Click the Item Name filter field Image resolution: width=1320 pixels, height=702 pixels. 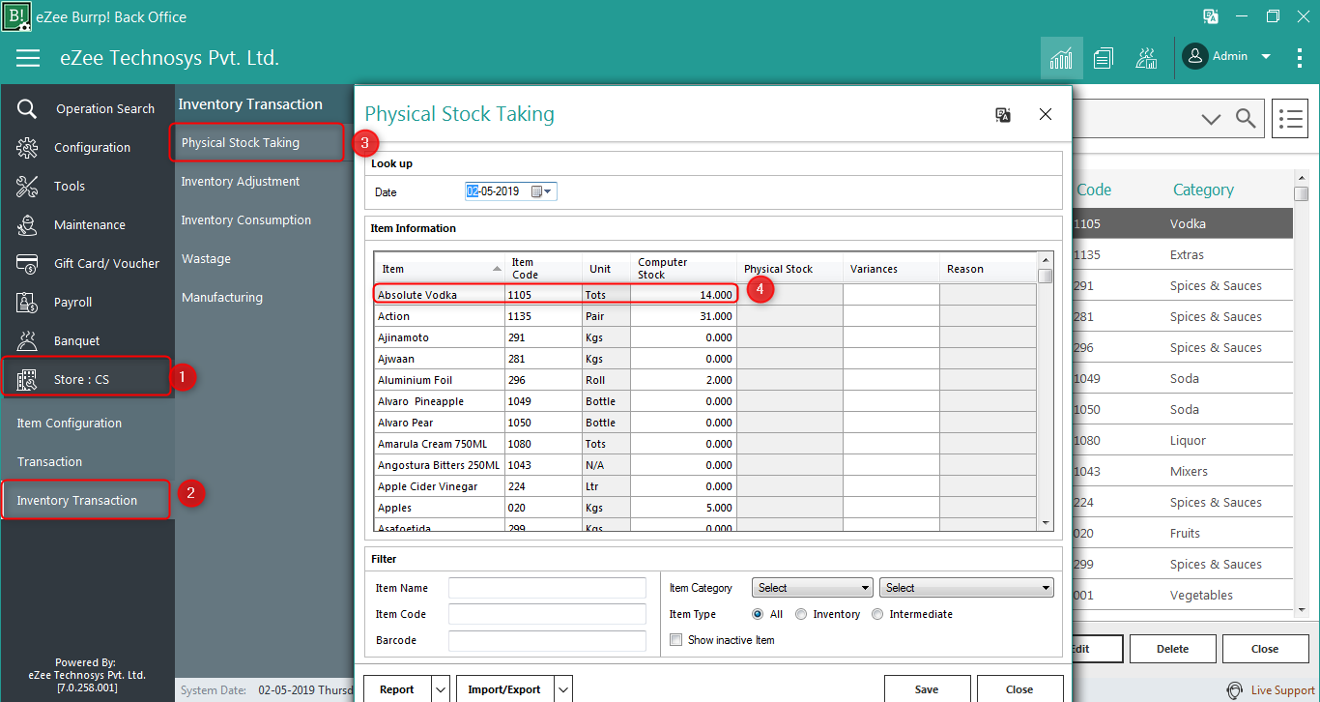pos(547,588)
